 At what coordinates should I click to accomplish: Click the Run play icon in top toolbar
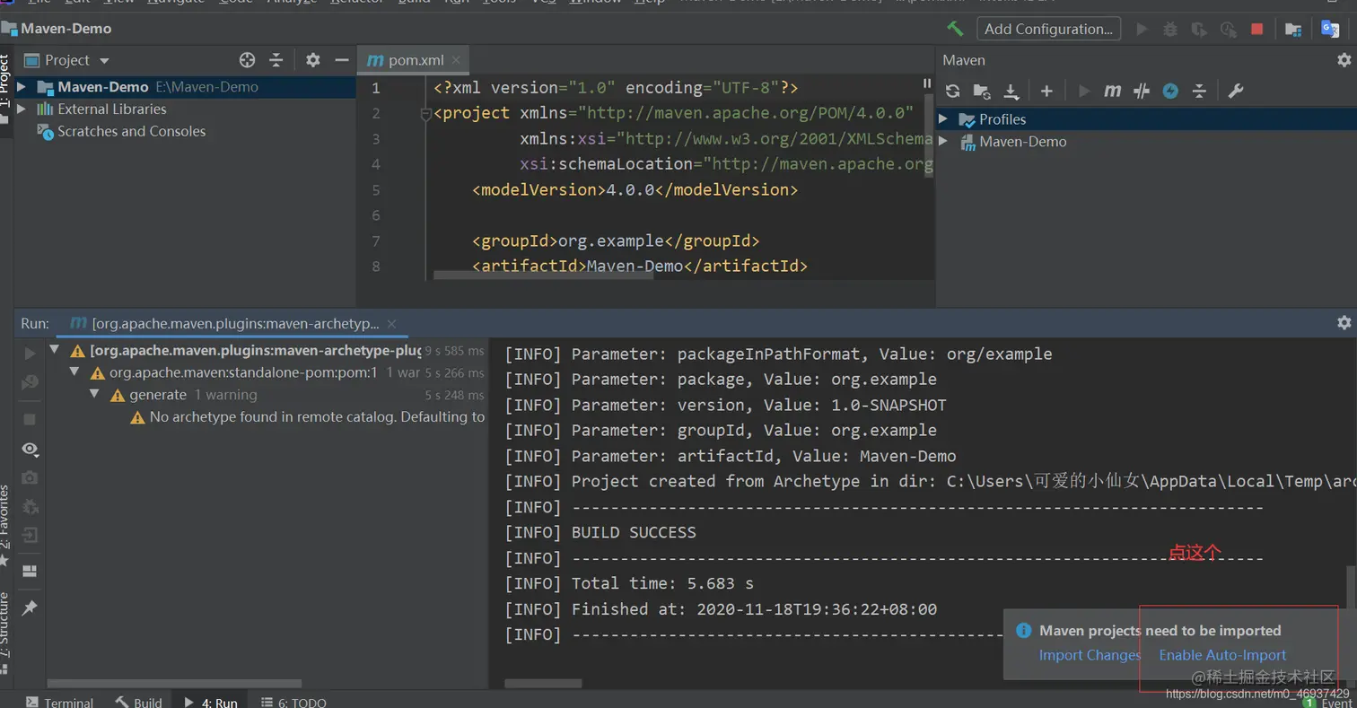pos(1142,29)
